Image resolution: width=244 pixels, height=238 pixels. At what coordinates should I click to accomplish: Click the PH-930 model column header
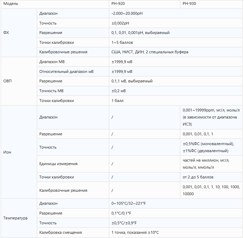click(x=211, y=4)
